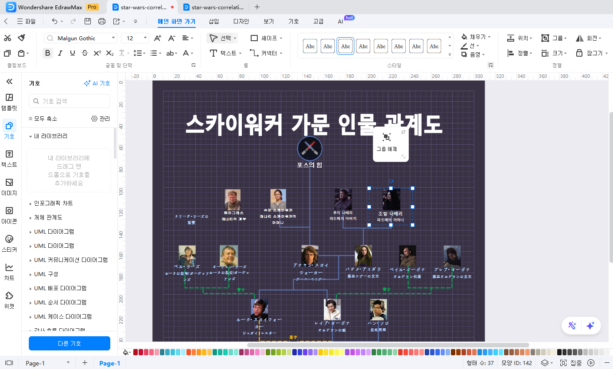The image size is (613, 369).
Task: Click the 그룹 해제 ungroup icon
Action: tap(387, 137)
